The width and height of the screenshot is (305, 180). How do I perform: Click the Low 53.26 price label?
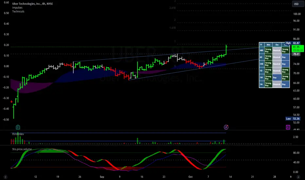pos(293,119)
